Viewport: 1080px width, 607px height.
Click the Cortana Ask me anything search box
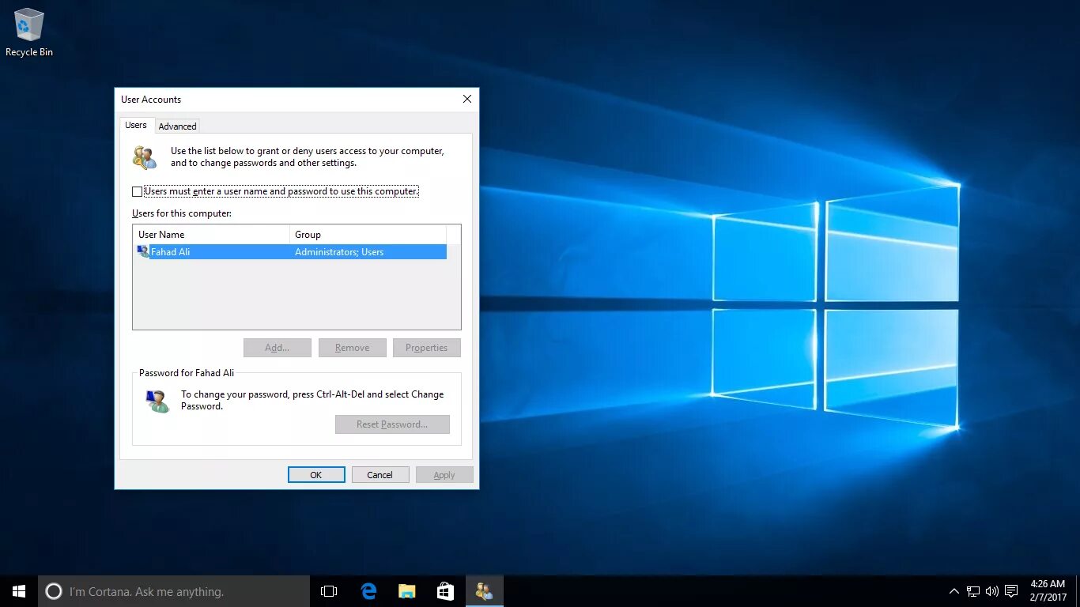(x=174, y=591)
